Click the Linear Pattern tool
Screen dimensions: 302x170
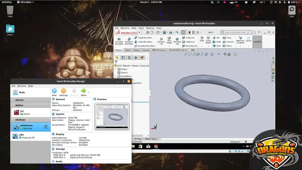pyautogui.click(x=208, y=40)
